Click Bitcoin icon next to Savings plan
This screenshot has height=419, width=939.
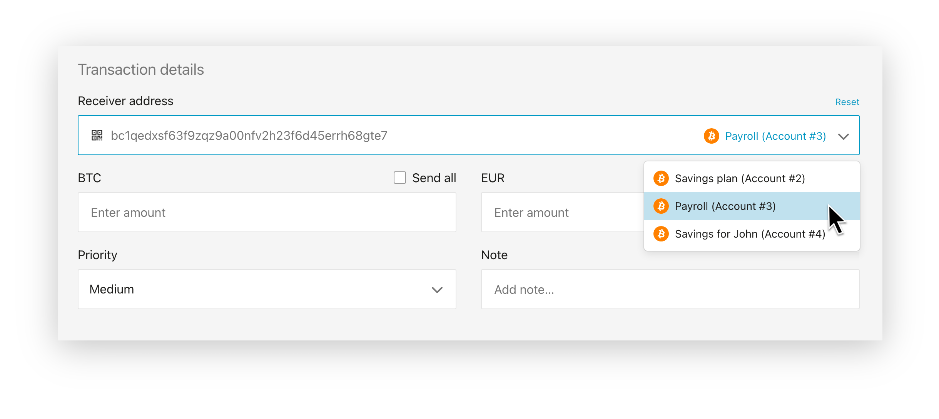661,178
